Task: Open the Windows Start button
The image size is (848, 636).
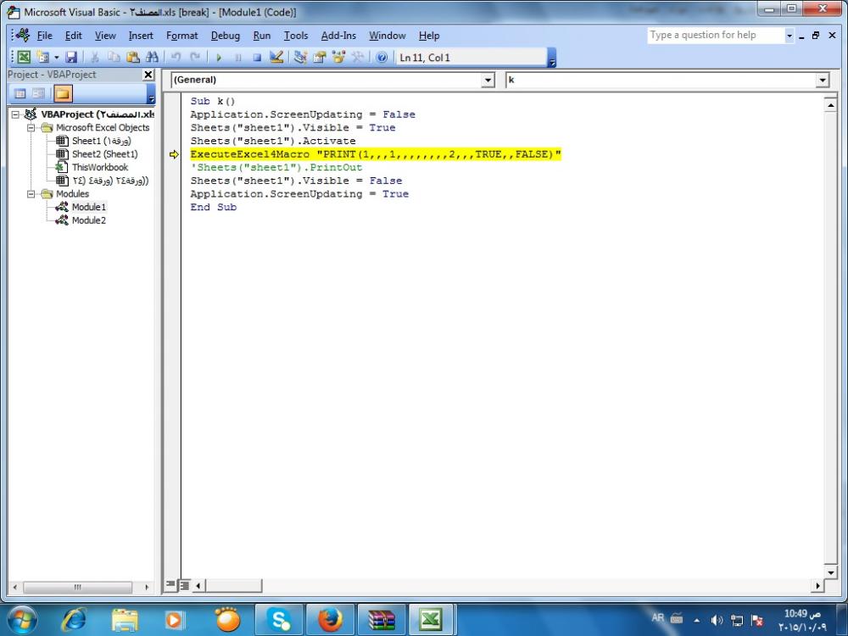Action: point(23,620)
